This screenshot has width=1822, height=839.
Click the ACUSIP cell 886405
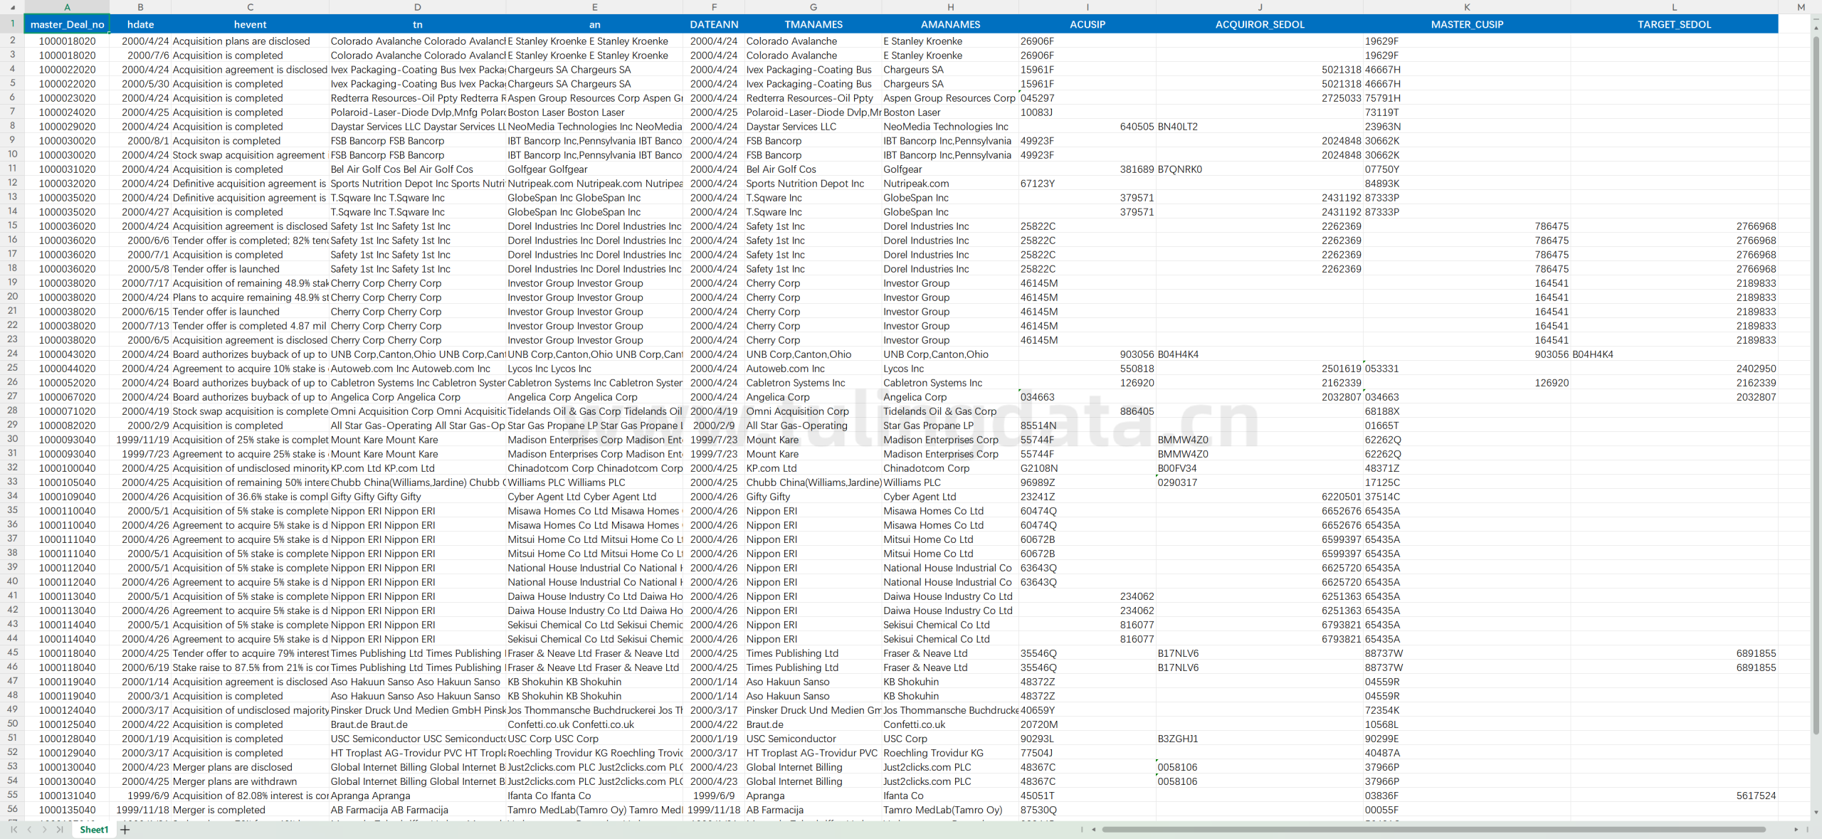tap(1088, 411)
